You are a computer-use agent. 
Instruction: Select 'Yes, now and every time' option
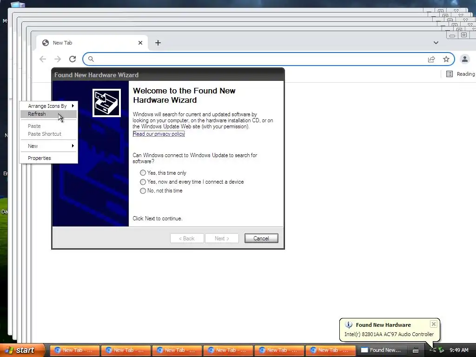pyautogui.click(x=192, y=182)
